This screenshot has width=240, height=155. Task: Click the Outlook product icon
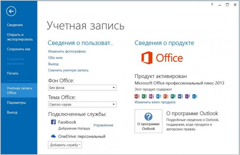(158, 96)
